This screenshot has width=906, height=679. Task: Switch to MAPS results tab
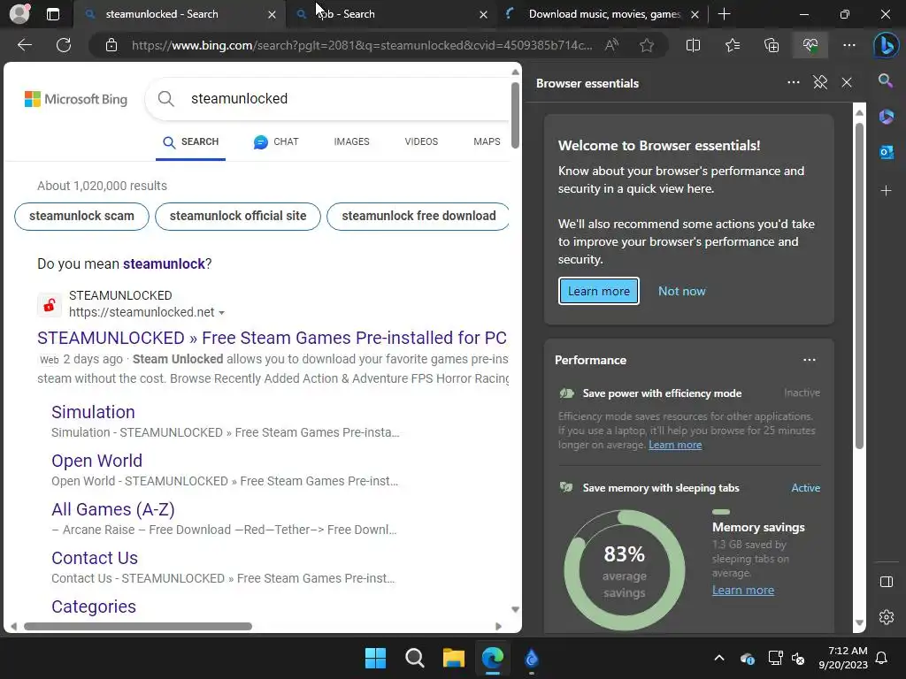[488, 142]
